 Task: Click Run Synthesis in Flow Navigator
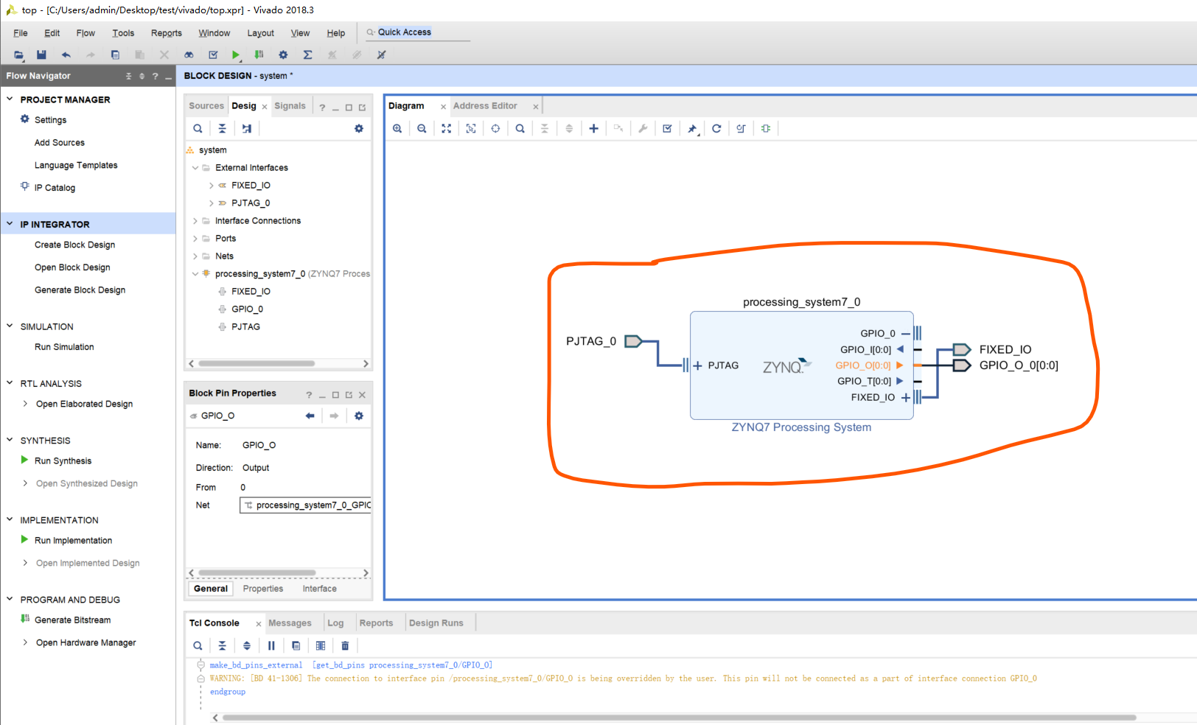(63, 461)
